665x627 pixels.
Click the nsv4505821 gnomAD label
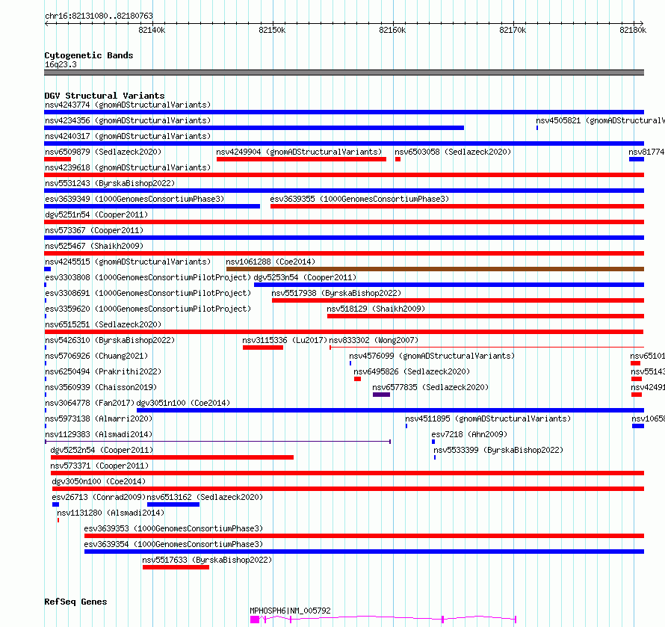coord(600,120)
